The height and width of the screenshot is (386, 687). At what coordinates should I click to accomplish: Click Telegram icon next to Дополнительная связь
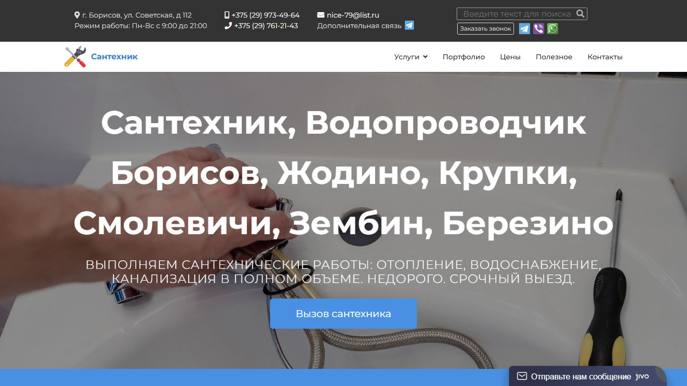point(409,25)
